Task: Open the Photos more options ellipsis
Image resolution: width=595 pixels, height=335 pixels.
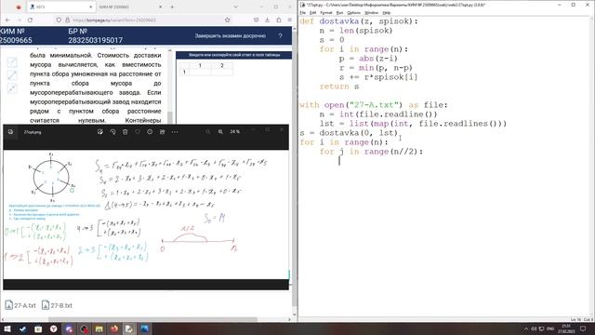Action: coord(175,132)
